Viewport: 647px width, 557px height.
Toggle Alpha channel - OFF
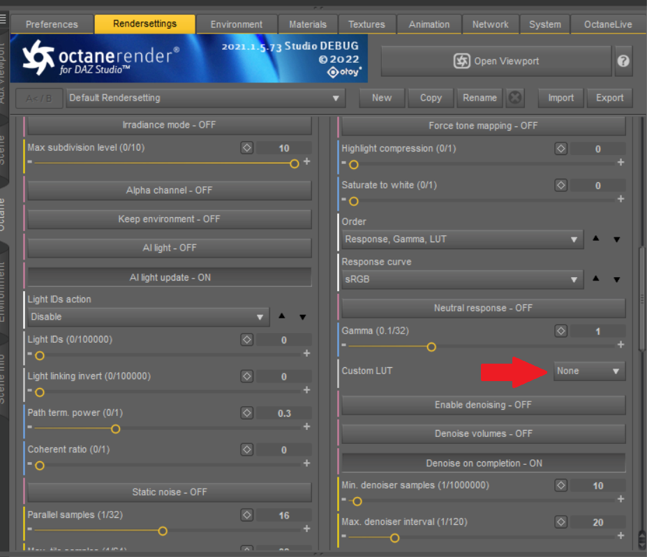(x=170, y=191)
